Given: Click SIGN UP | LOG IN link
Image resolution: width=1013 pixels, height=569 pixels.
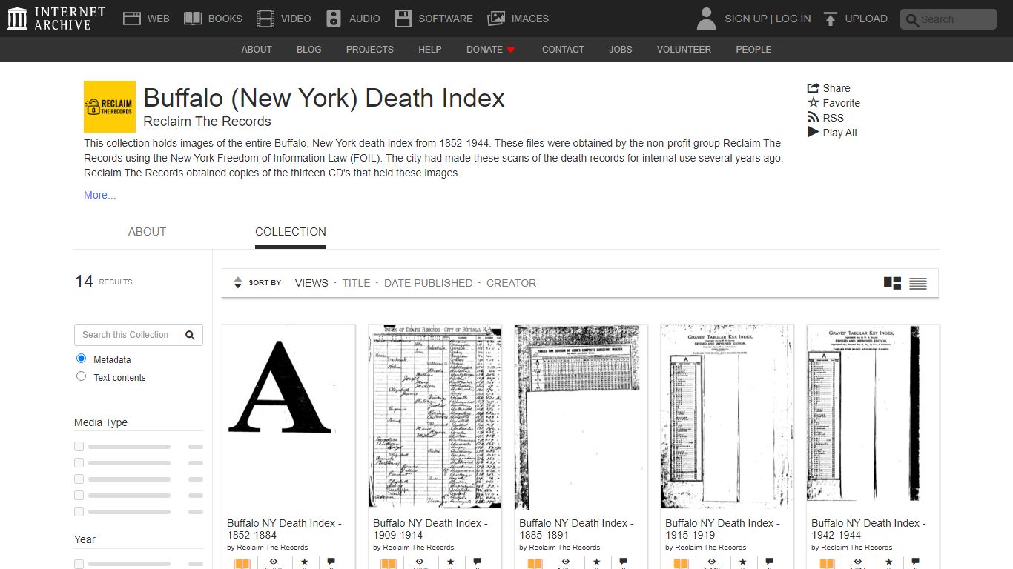Looking at the screenshot, I should (x=768, y=19).
